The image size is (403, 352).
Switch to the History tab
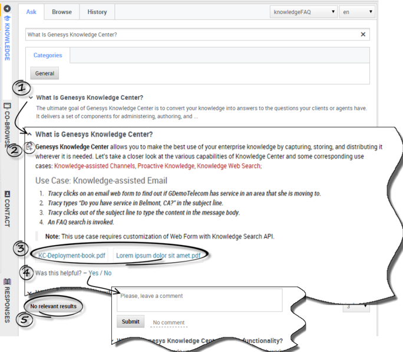[97, 12]
